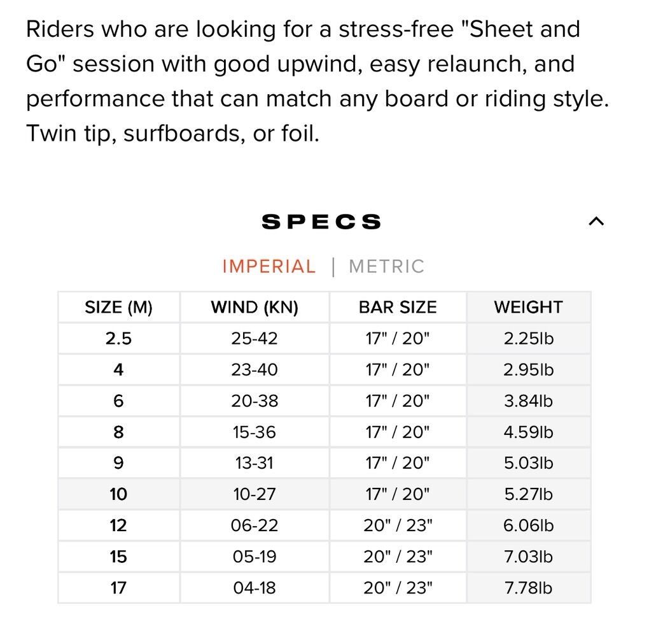Click the WEIGHT column header
This screenshot has width=649, height=633.
click(528, 307)
